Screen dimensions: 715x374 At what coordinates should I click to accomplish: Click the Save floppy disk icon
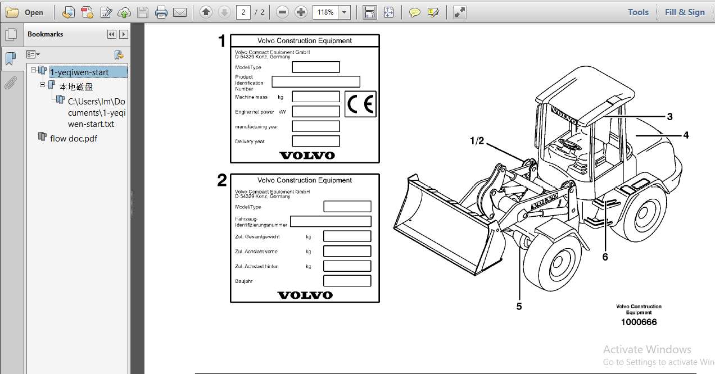[143, 12]
